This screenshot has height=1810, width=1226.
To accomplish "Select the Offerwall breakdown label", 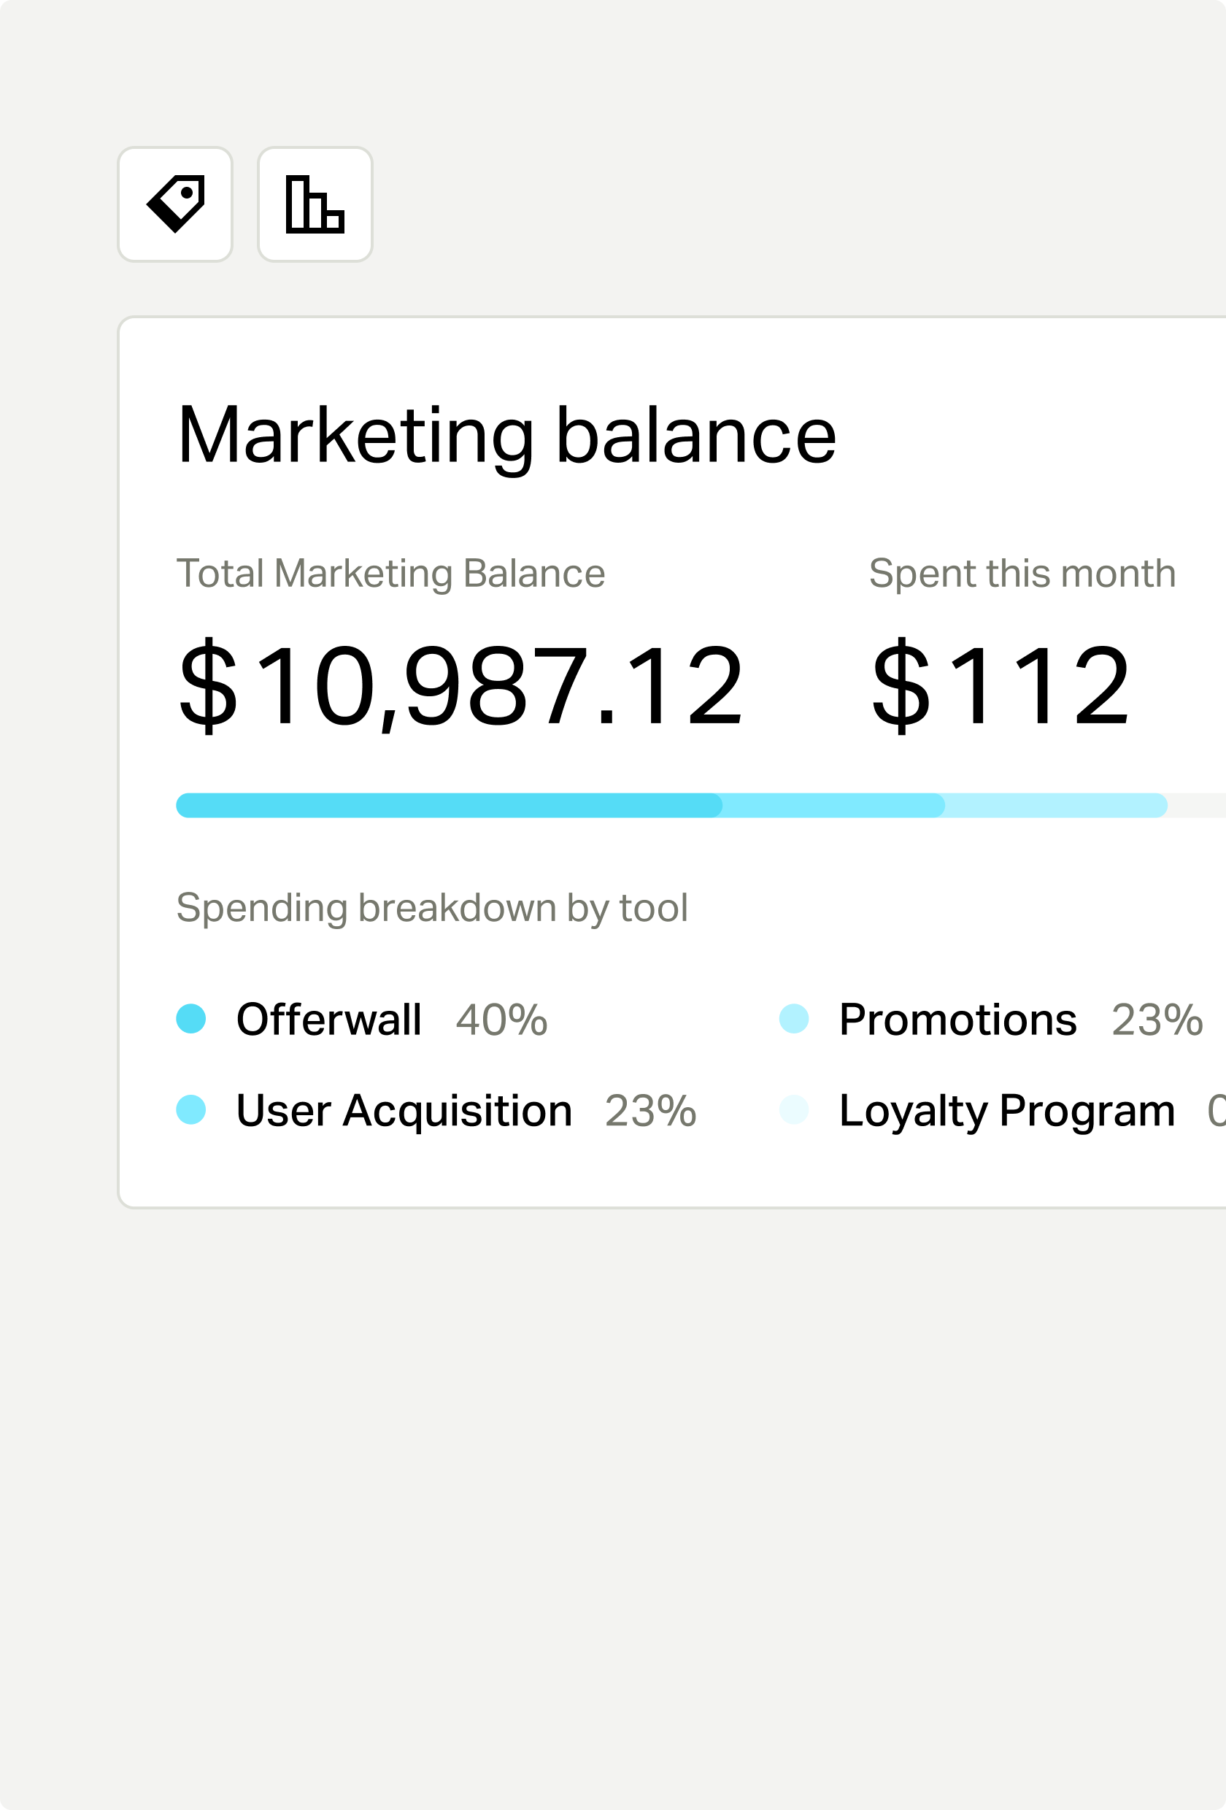I will [328, 1020].
